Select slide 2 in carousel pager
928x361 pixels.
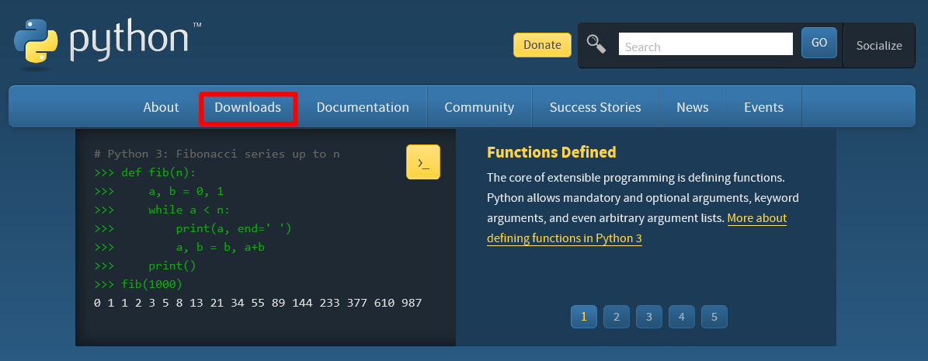tap(616, 317)
